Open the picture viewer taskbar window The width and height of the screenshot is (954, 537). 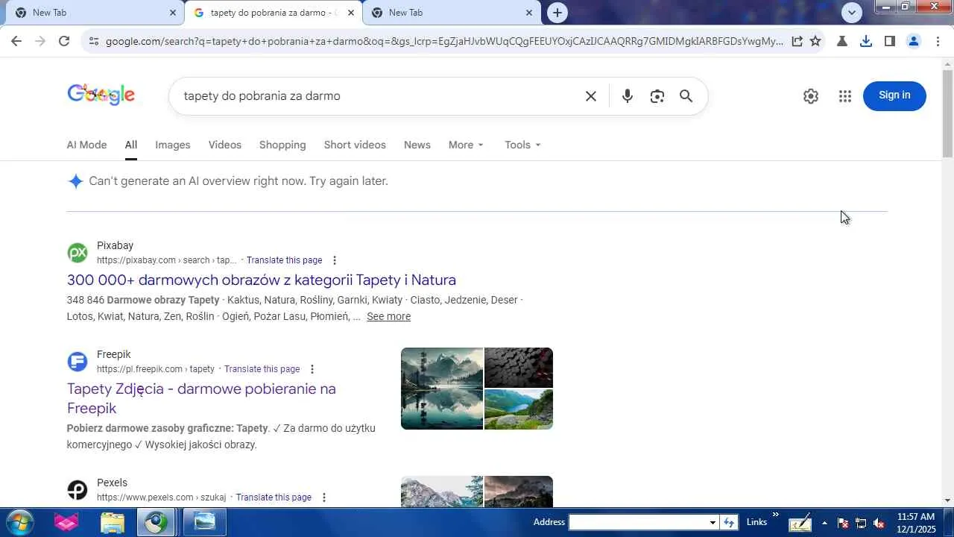[x=204, y=522]
